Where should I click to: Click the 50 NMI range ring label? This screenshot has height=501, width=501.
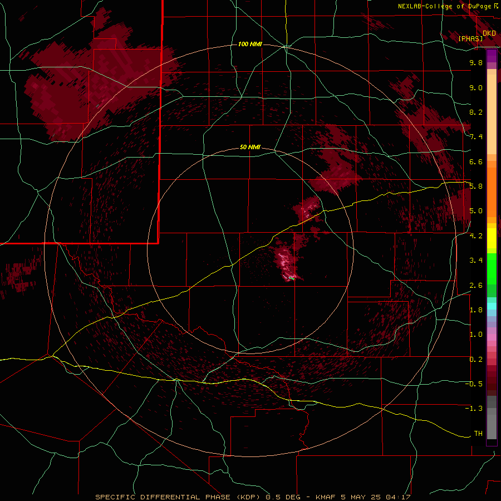(x=250, y=148)
